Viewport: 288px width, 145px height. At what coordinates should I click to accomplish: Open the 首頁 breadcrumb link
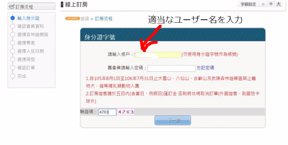click(85, 19)
